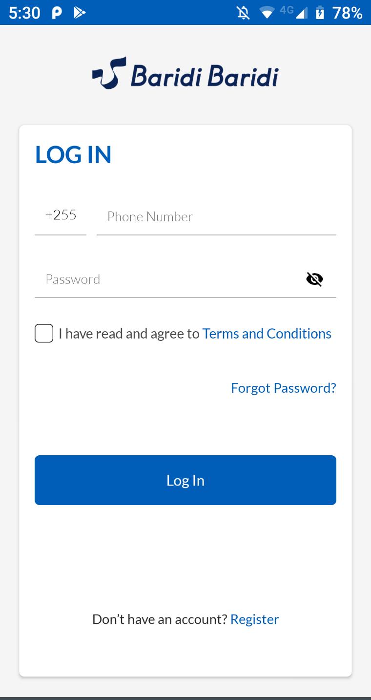The image size is (371, 700).
Task: Click Forgot Password? link
Action: pos(284,388)
